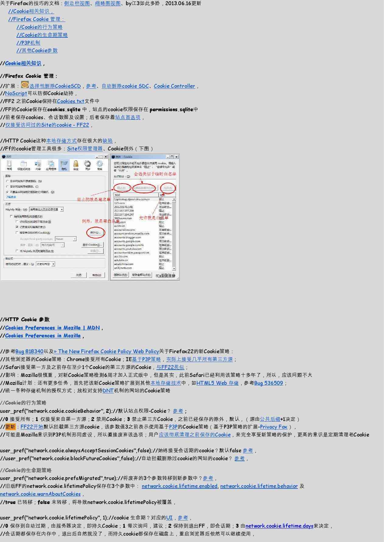This screenshot has height=542, width=384.
Task: Open the 同步 sync options icon
Action: (x=88, y=165)
